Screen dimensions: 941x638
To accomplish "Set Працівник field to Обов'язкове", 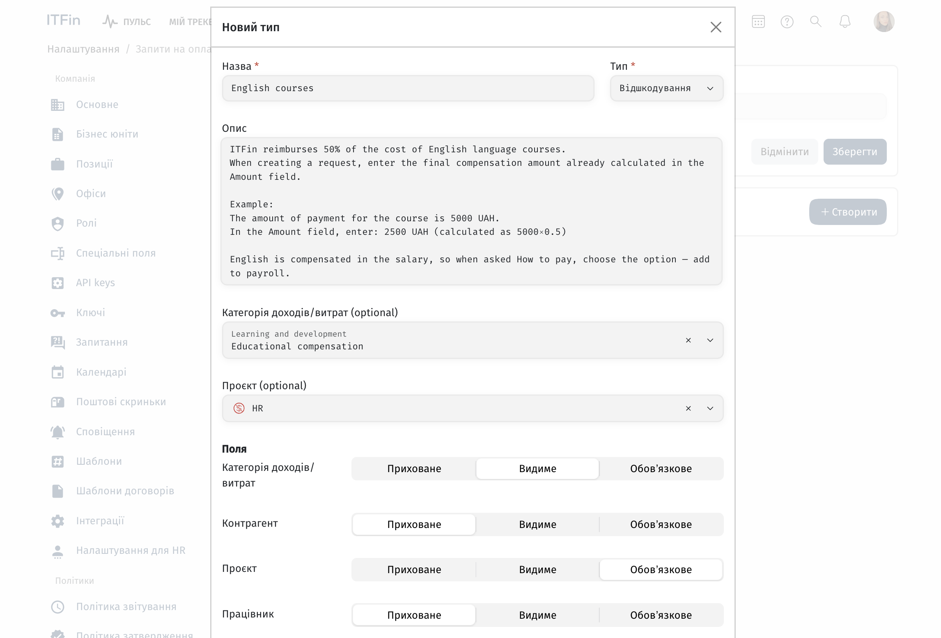I will click(x=661, y=615).
